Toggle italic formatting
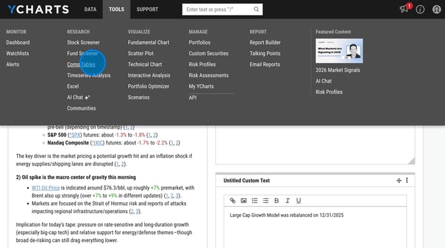The image size is (445, 248). coord(288,201)
